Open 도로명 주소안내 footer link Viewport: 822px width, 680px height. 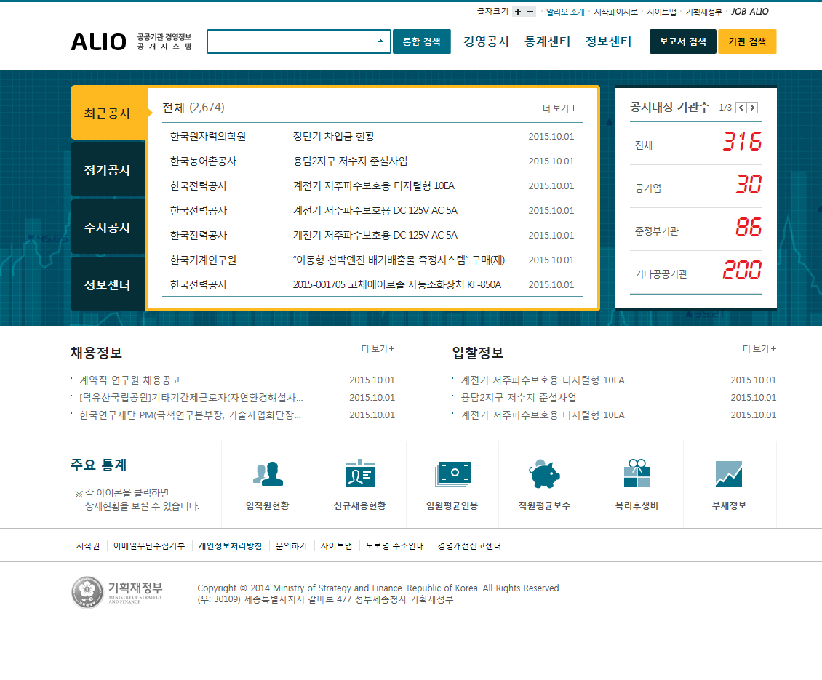(x=395, y=545)
